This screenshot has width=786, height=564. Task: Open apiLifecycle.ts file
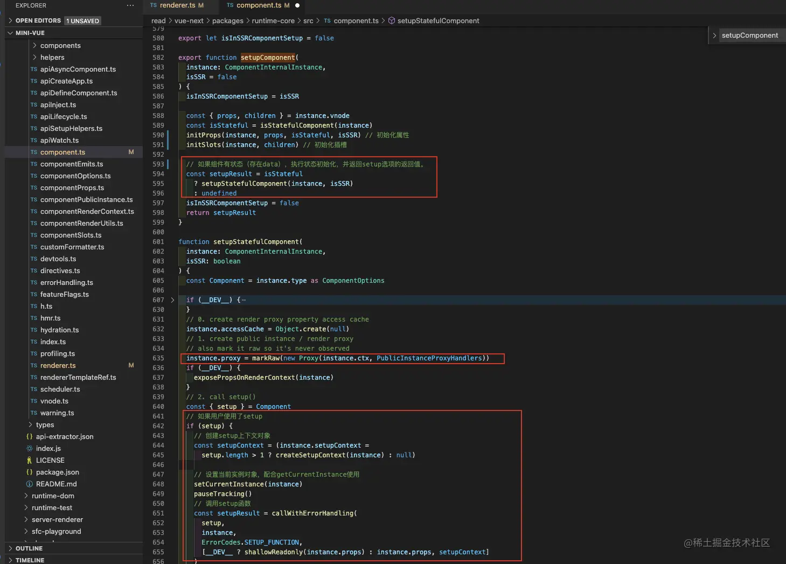(64, 117)
